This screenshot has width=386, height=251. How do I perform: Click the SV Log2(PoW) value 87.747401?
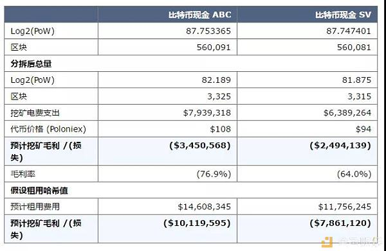click(349, 31)
